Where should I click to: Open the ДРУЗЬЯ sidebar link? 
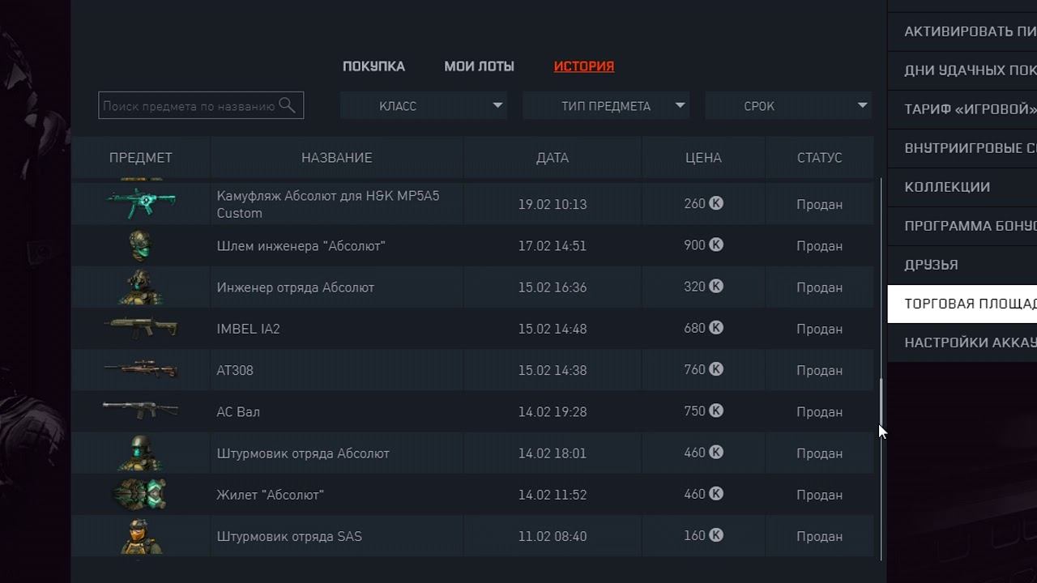click(931, 265)
